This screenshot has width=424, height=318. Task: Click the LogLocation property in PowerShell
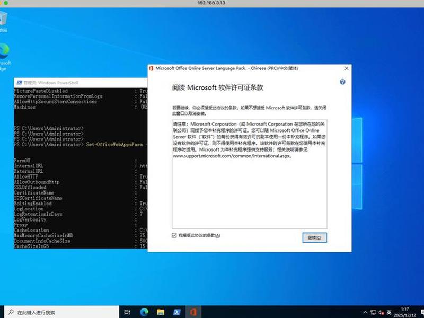point(29,209)
